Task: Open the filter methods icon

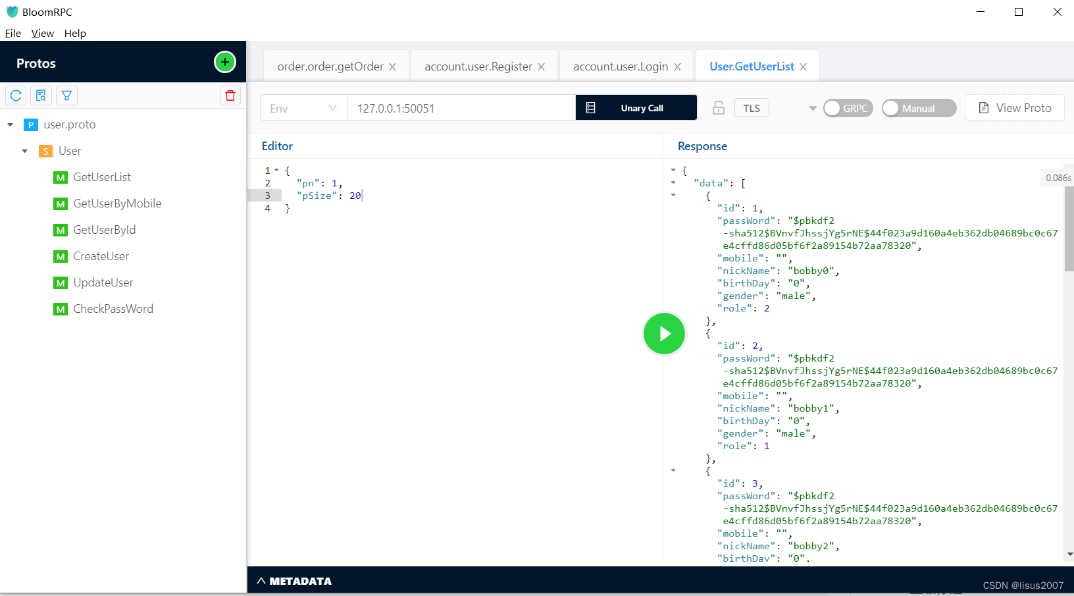Action: (66, 95)
